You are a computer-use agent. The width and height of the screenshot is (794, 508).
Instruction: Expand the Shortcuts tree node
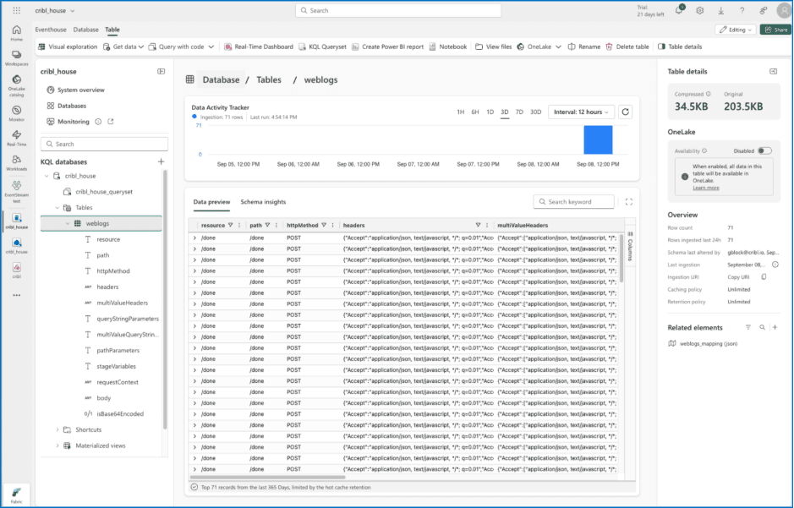point(57,429)
